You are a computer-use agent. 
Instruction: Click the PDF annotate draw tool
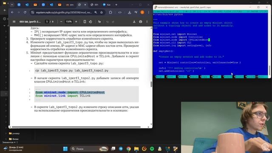(99, 22)
